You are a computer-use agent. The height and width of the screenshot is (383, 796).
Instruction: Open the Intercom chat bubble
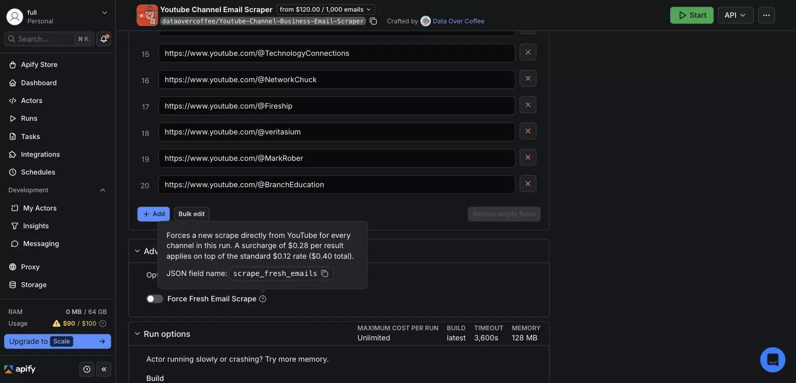[773, 360]
